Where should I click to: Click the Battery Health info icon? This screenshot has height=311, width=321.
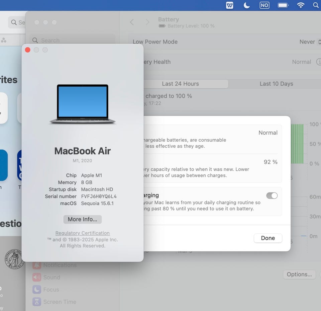318,62
